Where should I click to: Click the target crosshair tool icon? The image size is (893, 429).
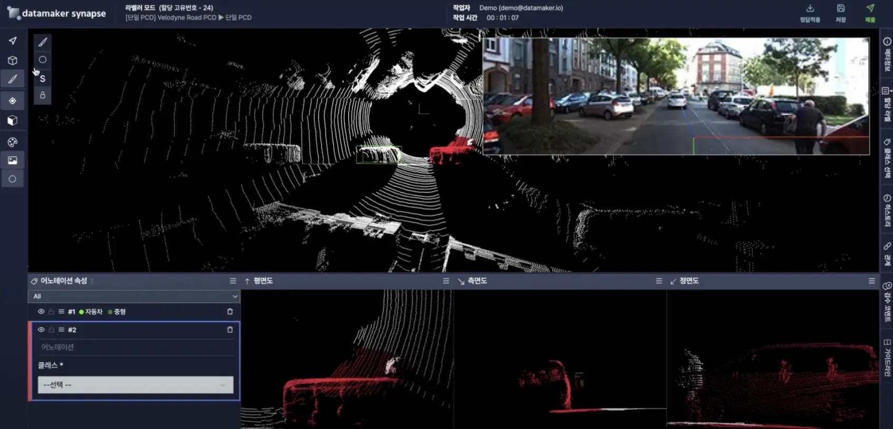[13, 101]
